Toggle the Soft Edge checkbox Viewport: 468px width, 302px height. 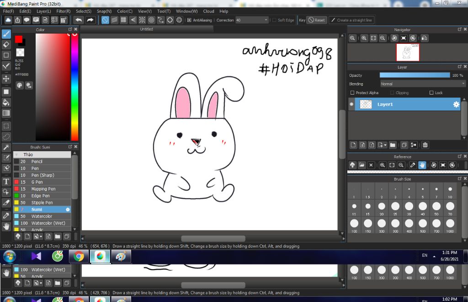[x=274, y=20]
